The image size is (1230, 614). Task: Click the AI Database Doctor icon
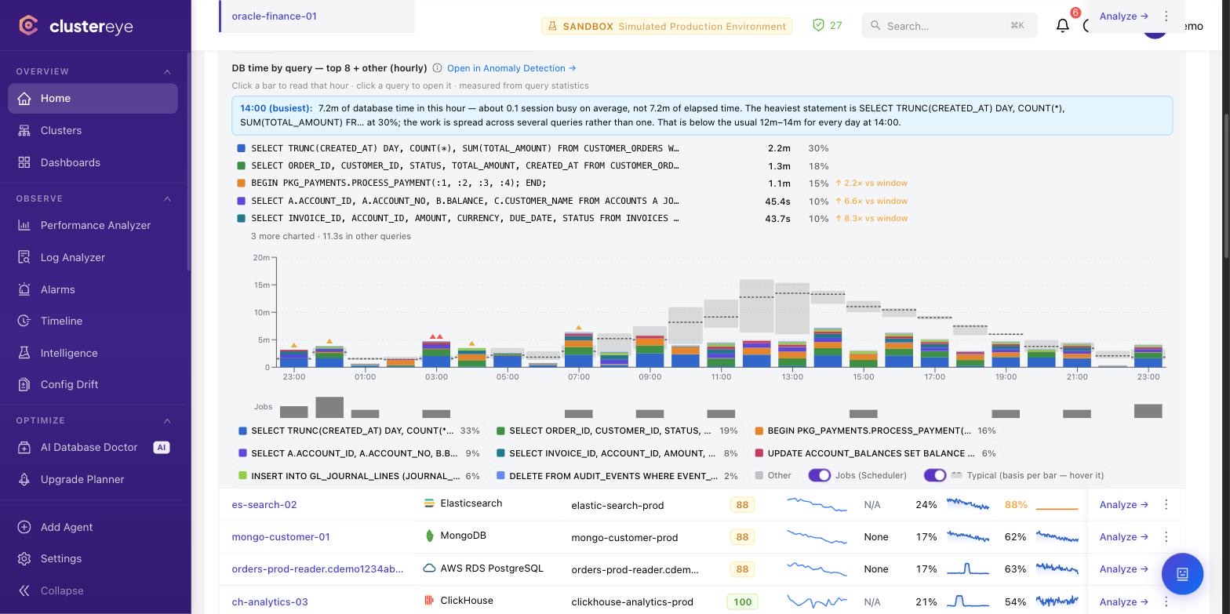24,448
